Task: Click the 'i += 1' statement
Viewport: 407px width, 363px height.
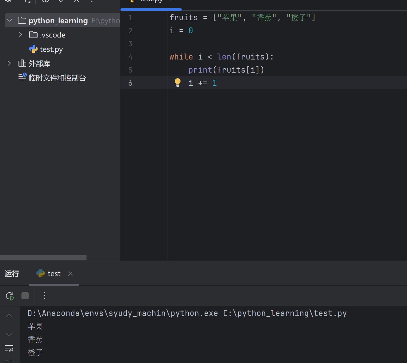Action: coord(203,83)
